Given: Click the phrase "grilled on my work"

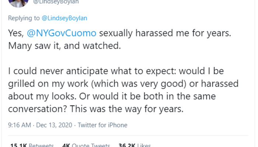Looking at the screenshot, I should point(41,83).
